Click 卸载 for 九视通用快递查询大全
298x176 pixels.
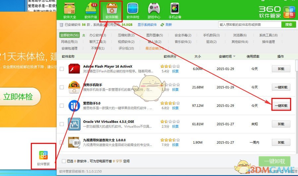[x=281, y=142]
